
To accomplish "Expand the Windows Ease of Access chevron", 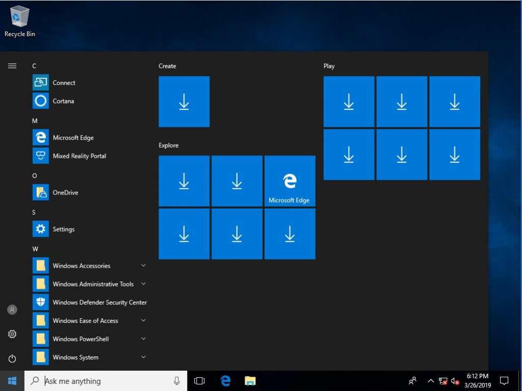I will coord(143,320).
